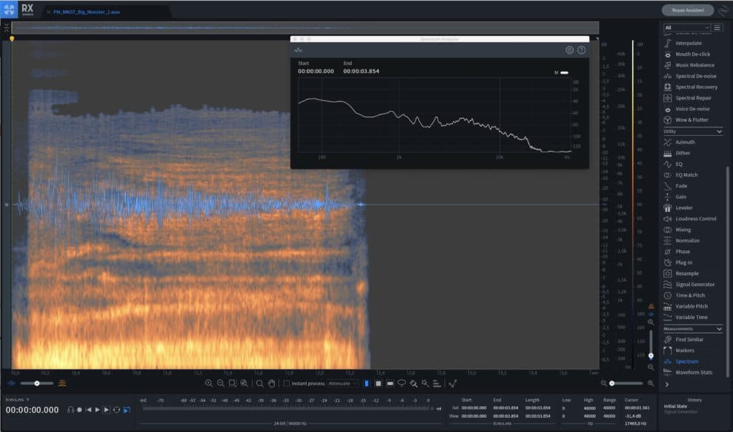This screenshot has height=432, width=733.
Task: Toggle the brush selection tool
Action: (x=413, y=383)
